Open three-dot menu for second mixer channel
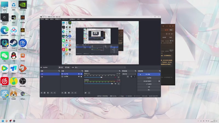This screenshot has height=123, width=219. coord(119,84)
